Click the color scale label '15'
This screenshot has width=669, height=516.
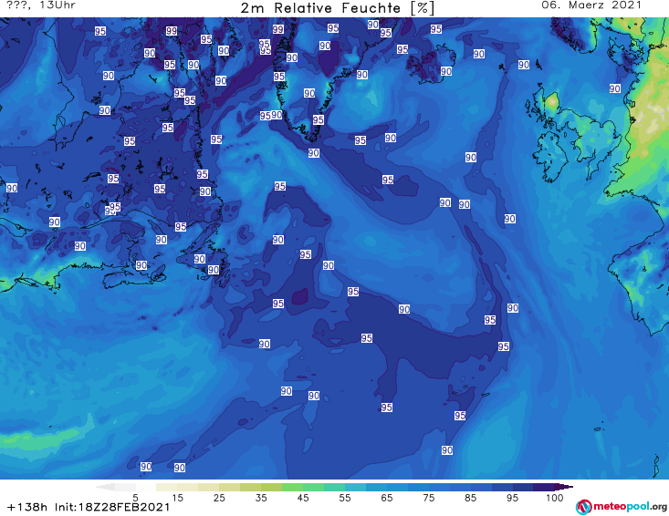(177, 498)
